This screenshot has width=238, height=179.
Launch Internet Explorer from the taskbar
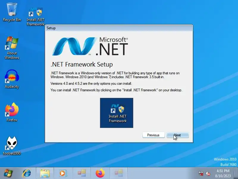pyautogui.click(x=26, y=173)
